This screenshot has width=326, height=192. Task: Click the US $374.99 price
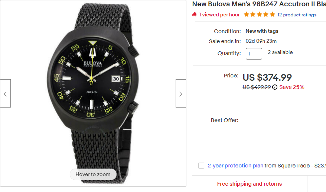(x=267, y=77)
